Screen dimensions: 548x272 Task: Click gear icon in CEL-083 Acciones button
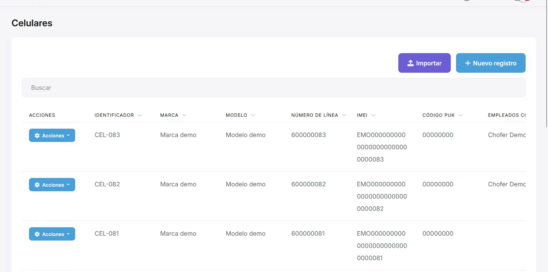coord(37,136)
